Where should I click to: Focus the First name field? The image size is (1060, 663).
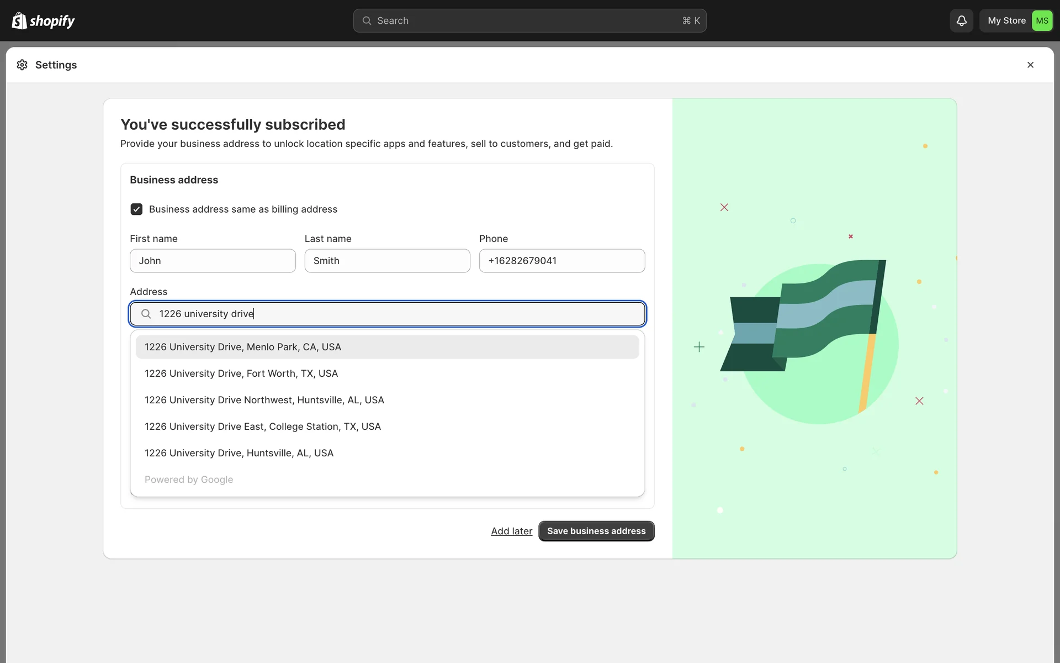[x=213, y=261]
